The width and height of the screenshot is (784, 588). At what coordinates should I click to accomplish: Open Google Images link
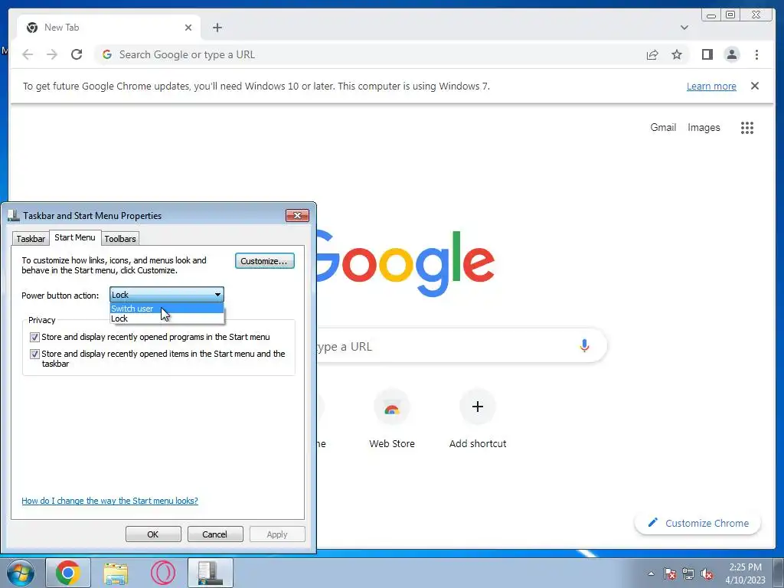point(704,128)
